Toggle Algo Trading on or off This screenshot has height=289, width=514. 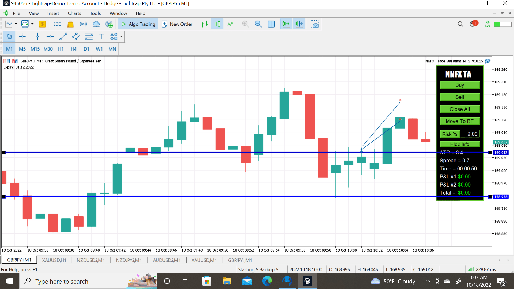(x=138, y=24)
